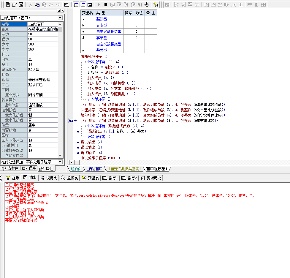
Task: Click the Redo arrow icon
Action: [x=51, y=4]
